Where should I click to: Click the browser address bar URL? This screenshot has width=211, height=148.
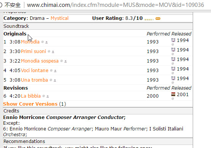pos(115,5)
